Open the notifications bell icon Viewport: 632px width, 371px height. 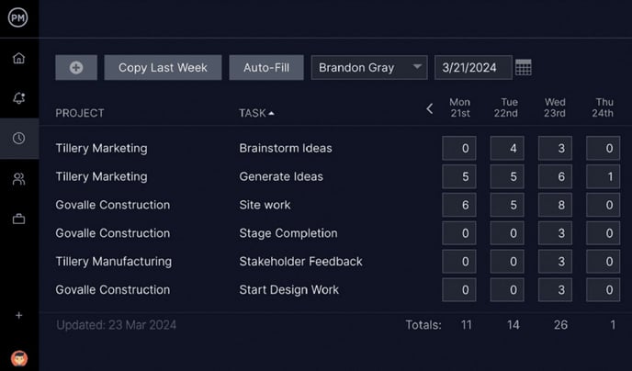click(18, 98)
